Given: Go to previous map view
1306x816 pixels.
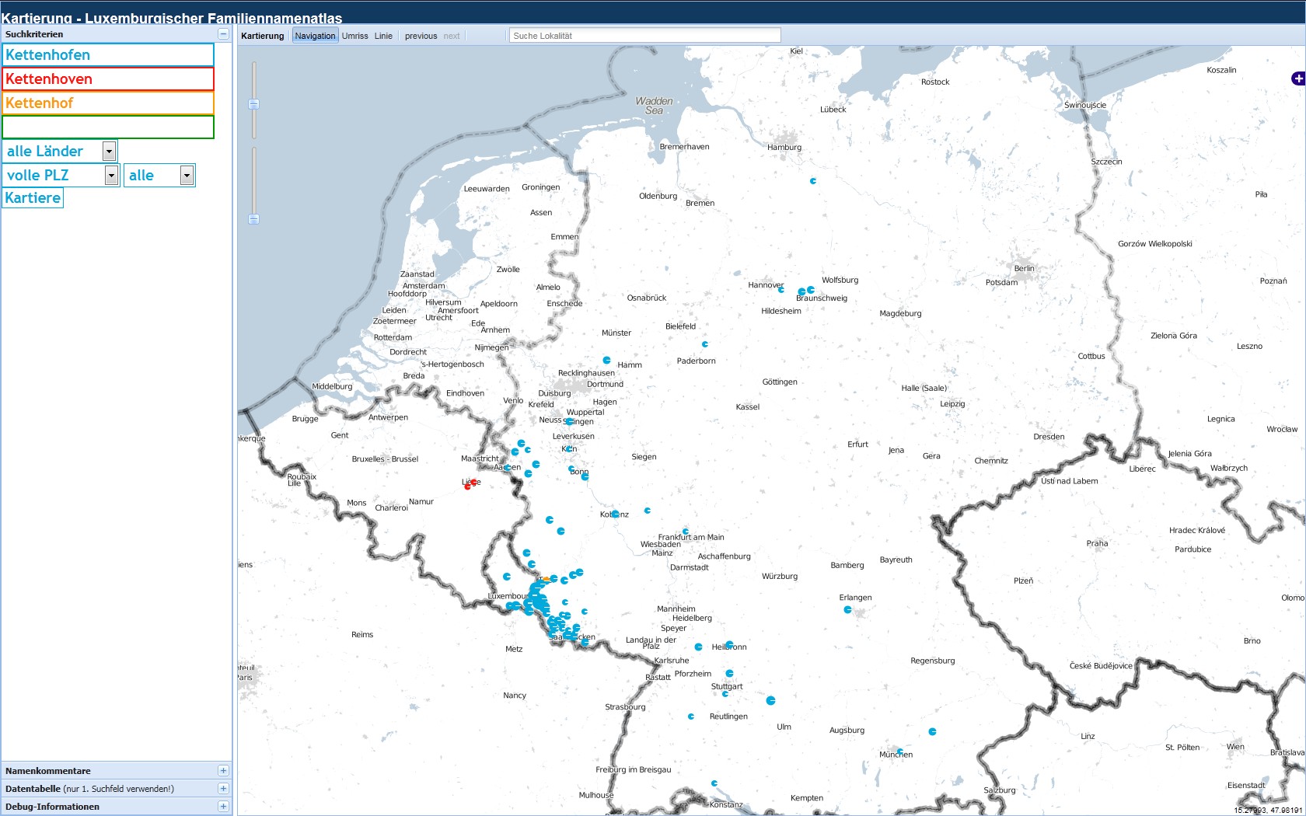Looking at the screenshot, I should [421, 36].
